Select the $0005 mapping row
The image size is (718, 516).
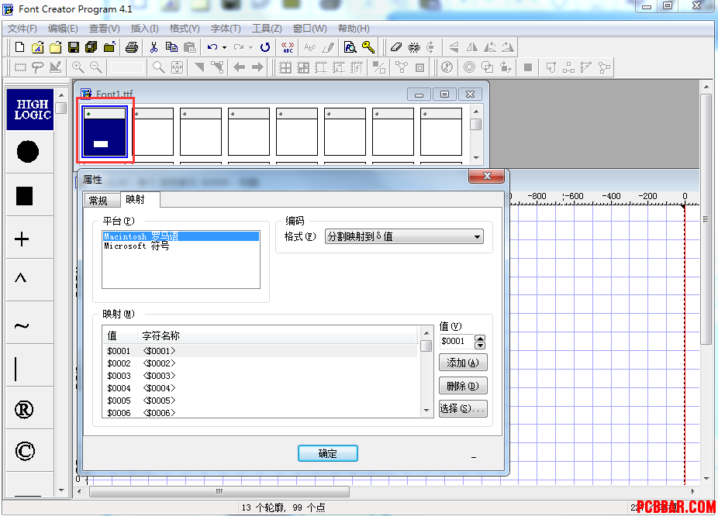[x=260, y=401]
